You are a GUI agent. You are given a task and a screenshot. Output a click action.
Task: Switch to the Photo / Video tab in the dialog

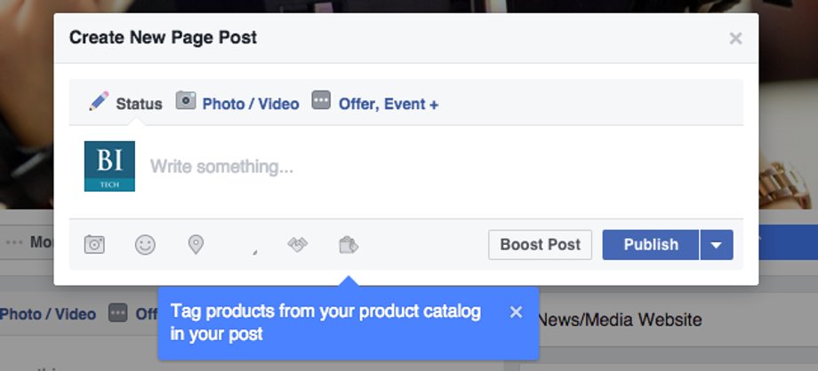[251, 104]
